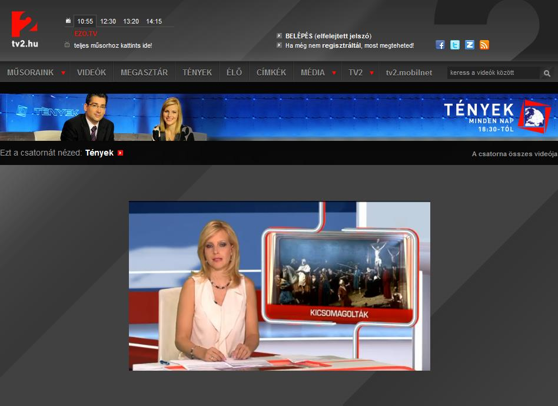The image size is (558, 406).
Task: Expand the TV2 dropdown arrow
Action: tap(371, 73)
